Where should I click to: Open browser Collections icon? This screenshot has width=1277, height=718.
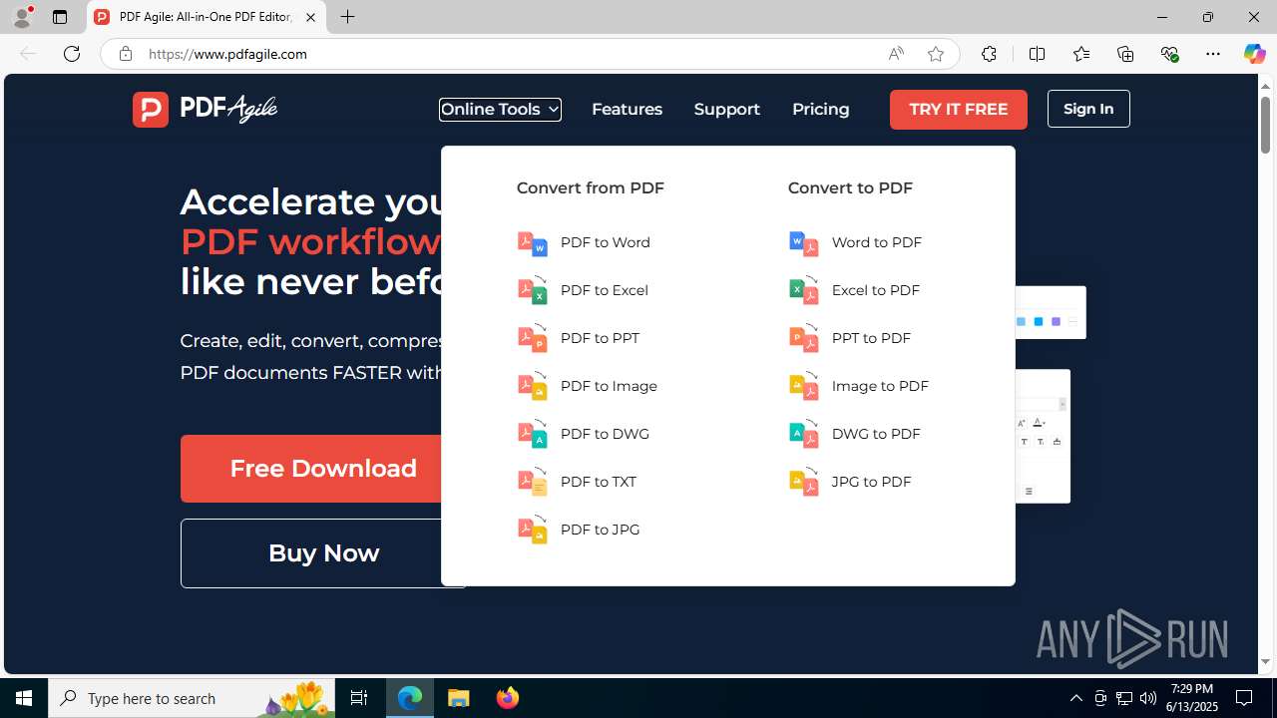(1125, 54)
